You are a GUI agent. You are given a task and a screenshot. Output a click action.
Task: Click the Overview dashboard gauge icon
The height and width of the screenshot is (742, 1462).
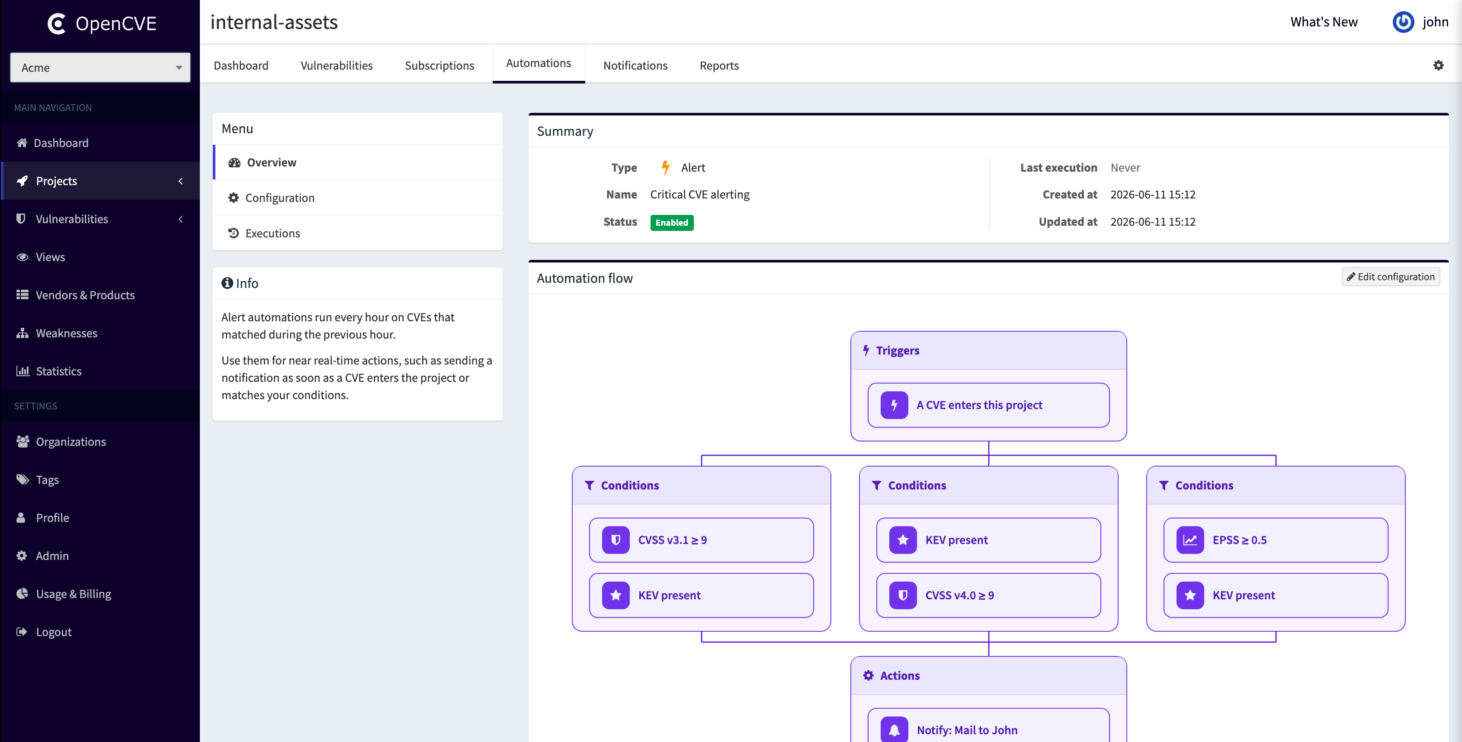234,162
